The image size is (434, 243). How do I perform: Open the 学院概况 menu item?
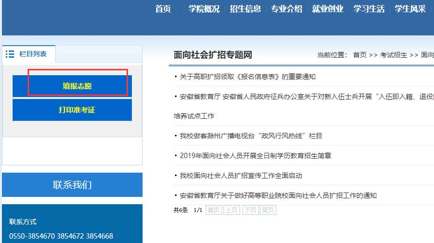(204, 9)
